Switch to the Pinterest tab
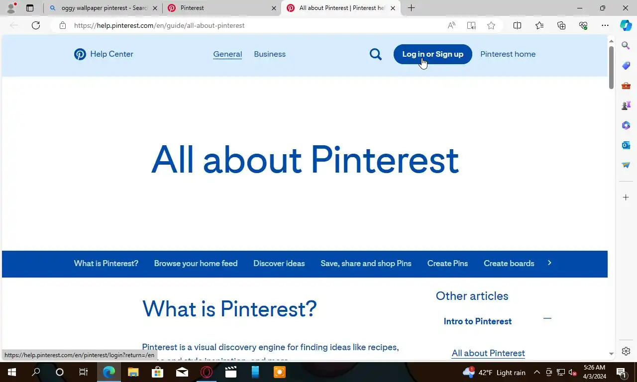 tap(221, 8)
